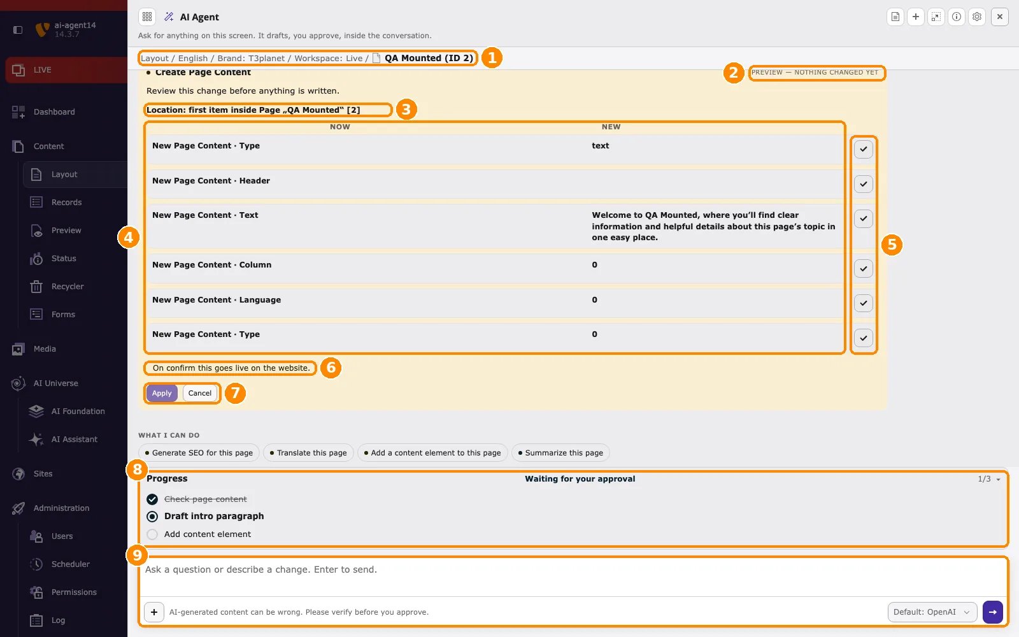Click the TYPO3 logo beside ai-agent14
1019x637 pixels.
click(42, 29)
